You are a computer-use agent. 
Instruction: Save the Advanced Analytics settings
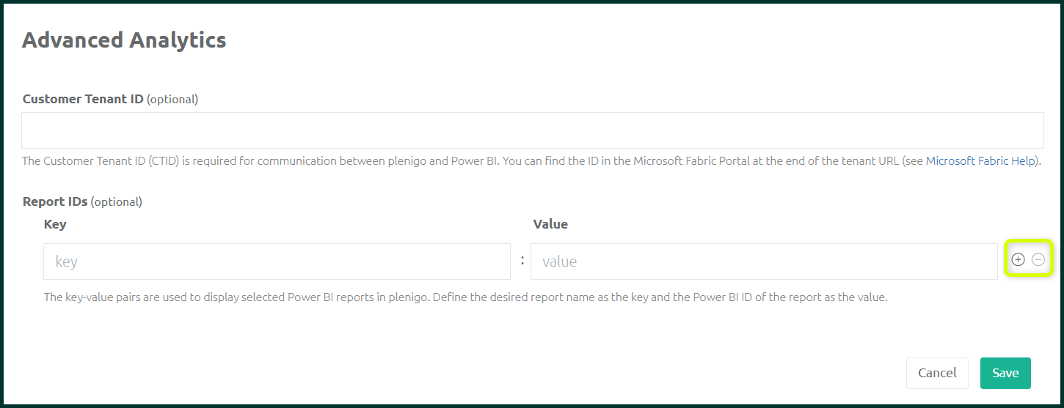pyautogui.click(x=1005, y=373)
